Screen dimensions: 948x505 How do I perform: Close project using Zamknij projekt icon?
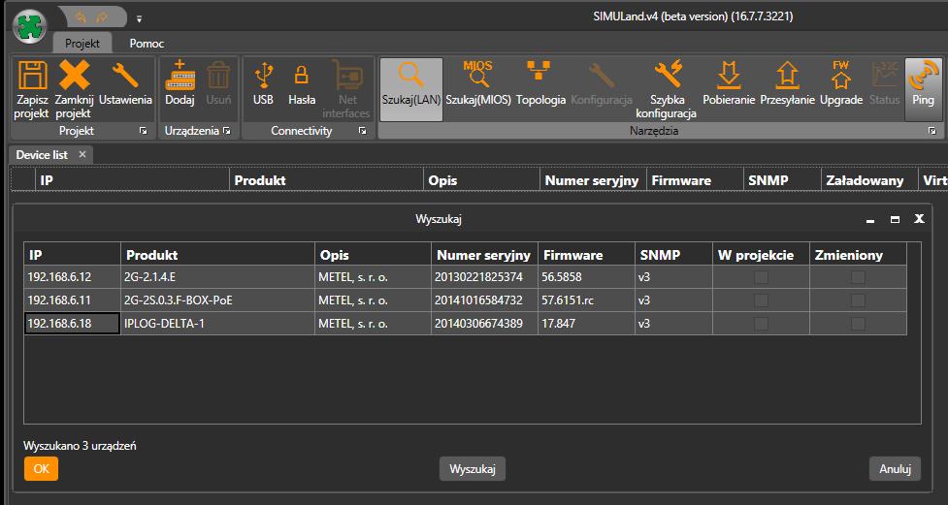(x=74, y=89)
